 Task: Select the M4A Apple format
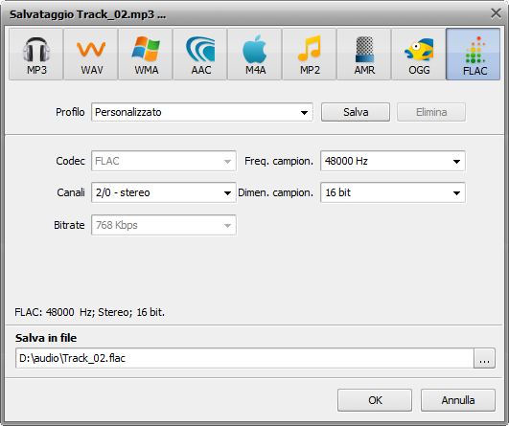[255, 55]
